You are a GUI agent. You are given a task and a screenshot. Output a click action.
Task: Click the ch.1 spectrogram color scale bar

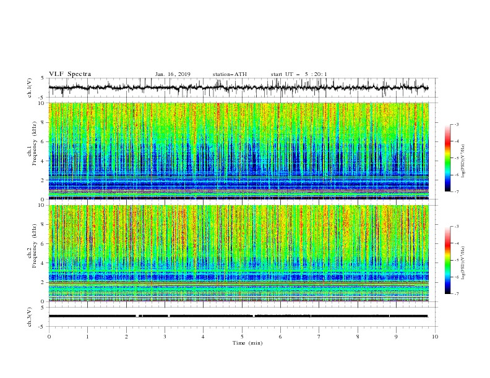point(447,158)
